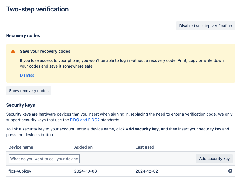Click the Last used column header

click(144, 147)
